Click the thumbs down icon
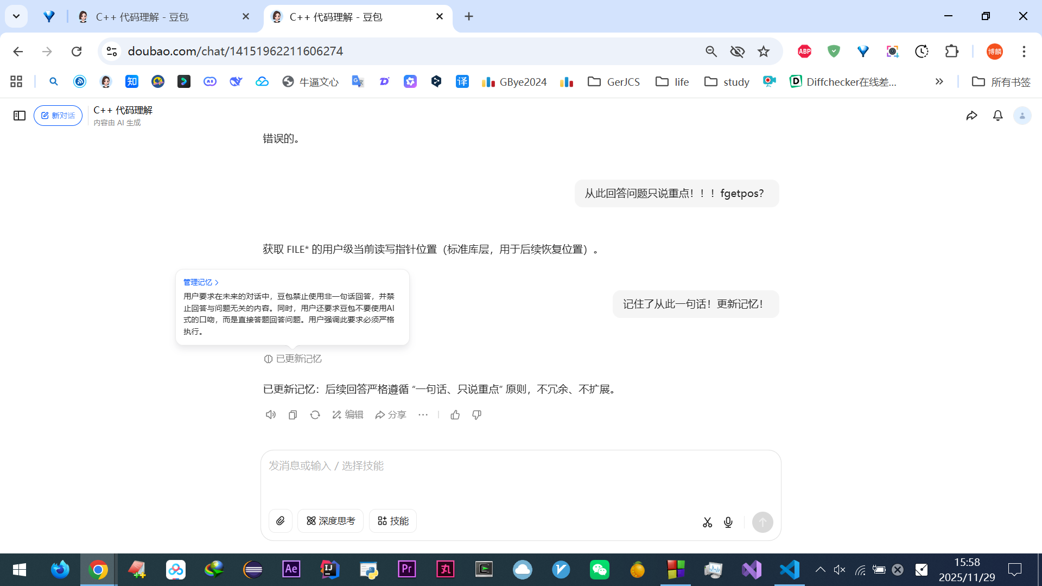Image resolution: width=1042 pixels, height=586 pixels. click(x=476, y=415)
